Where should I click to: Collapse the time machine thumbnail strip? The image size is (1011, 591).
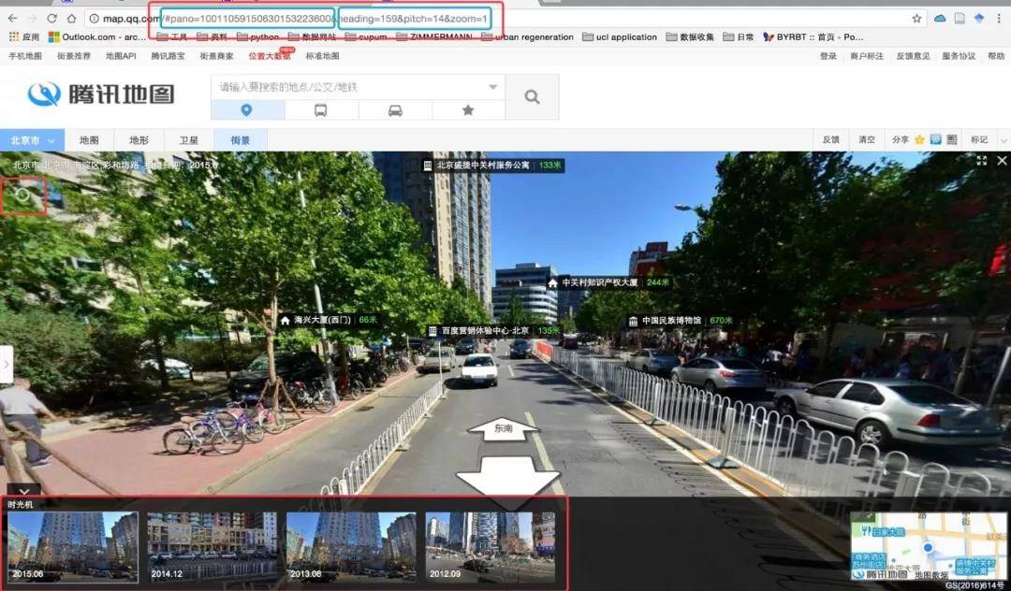coord(24,489)
